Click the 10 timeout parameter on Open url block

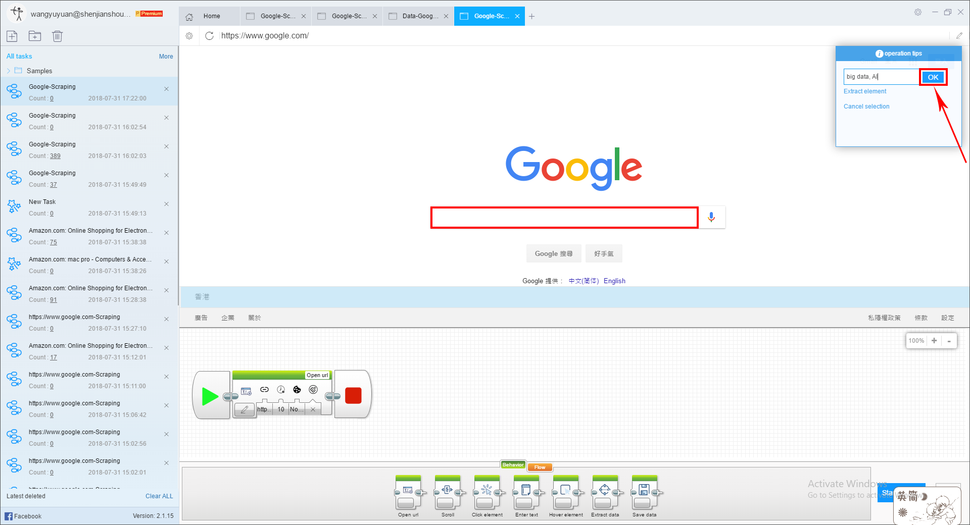point(281,409)
